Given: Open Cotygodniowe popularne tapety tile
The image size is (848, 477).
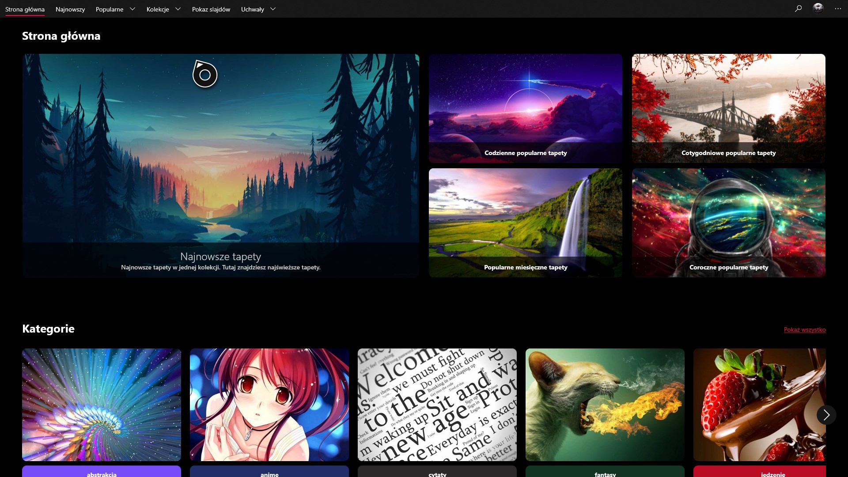Looking at the screenshot, I should 728,108.
